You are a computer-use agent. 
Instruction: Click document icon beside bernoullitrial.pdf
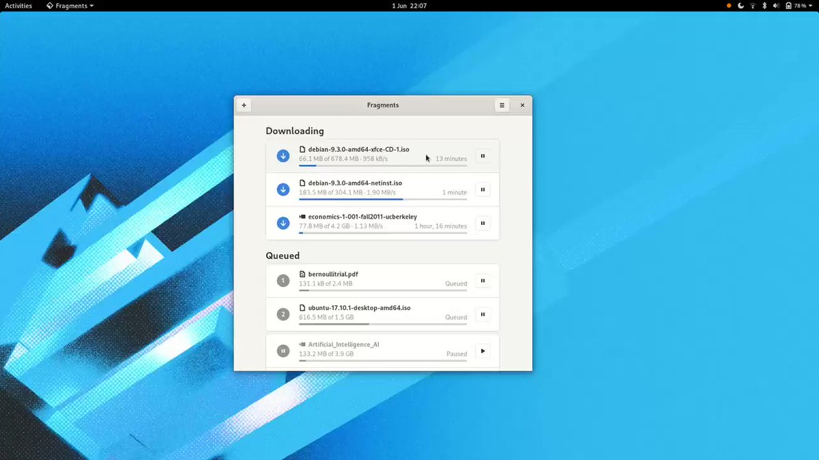click(302, 274)
